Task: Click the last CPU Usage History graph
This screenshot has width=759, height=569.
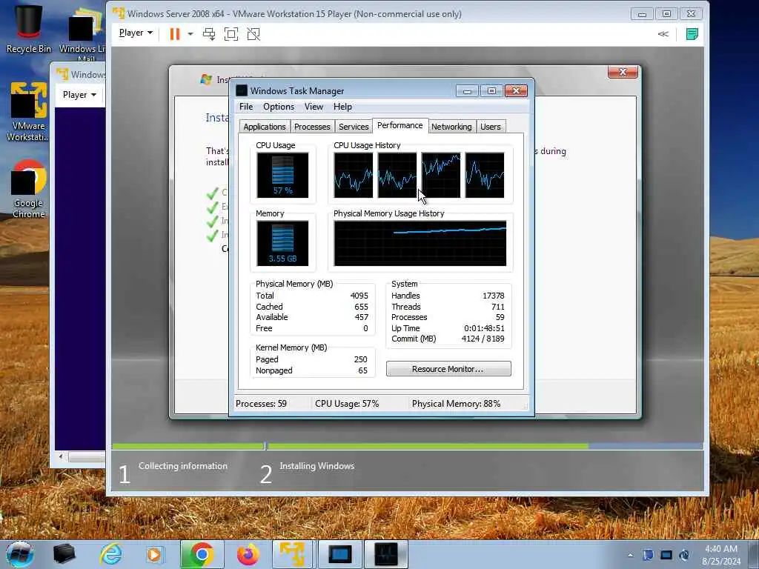Action: pyautogui.click(x=485, y=175)
